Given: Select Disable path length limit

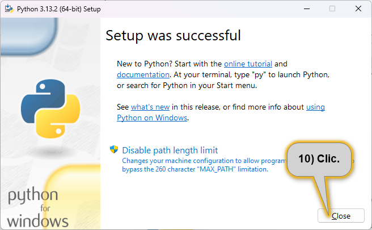Looking at the screenshot, I should click(x=170, y=150).
